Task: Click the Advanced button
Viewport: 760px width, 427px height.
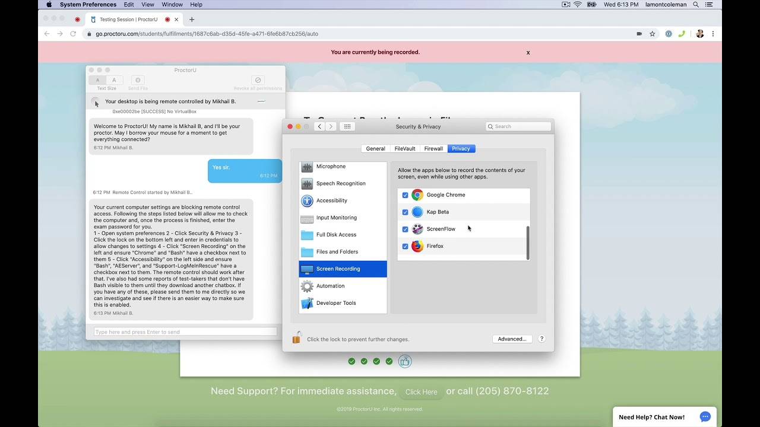Action: click(x=512, y=339)
